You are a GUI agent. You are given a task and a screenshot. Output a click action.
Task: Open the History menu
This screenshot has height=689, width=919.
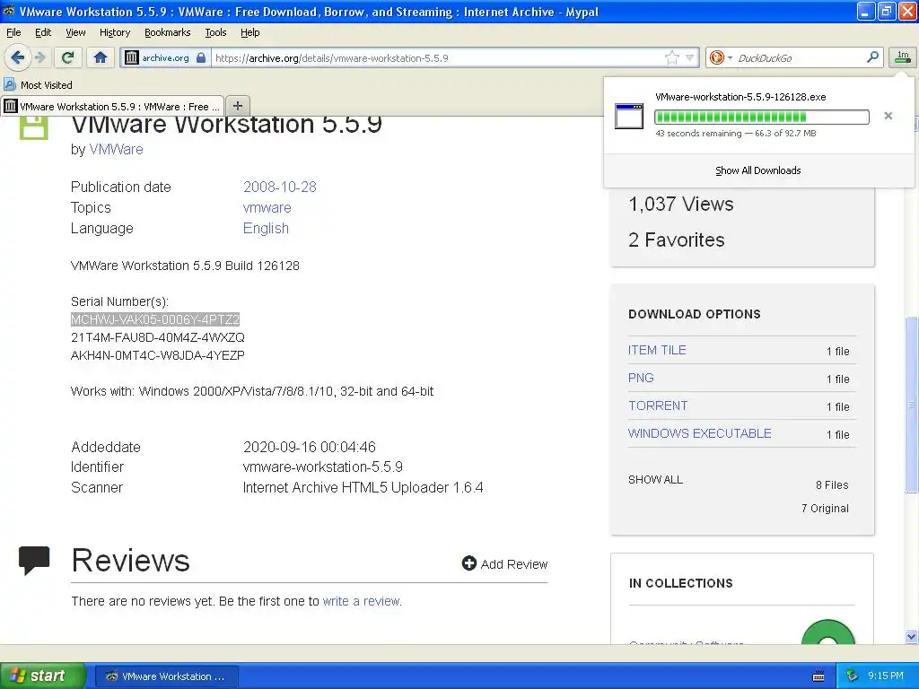[114, 33]
